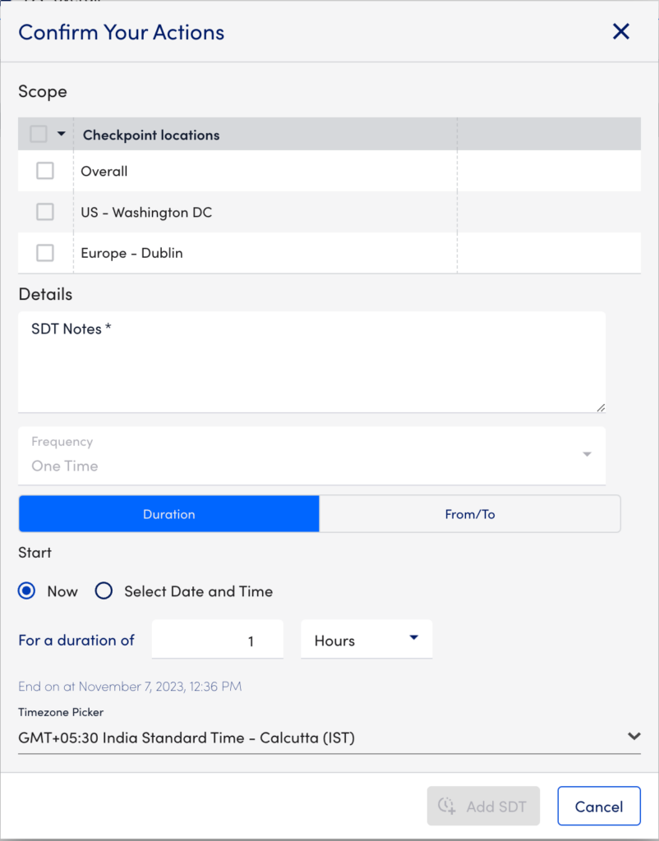This screenshot has width=659, height=841.
Task: Click the clock icon on Add SDT
Action: (x=447, y=806)
